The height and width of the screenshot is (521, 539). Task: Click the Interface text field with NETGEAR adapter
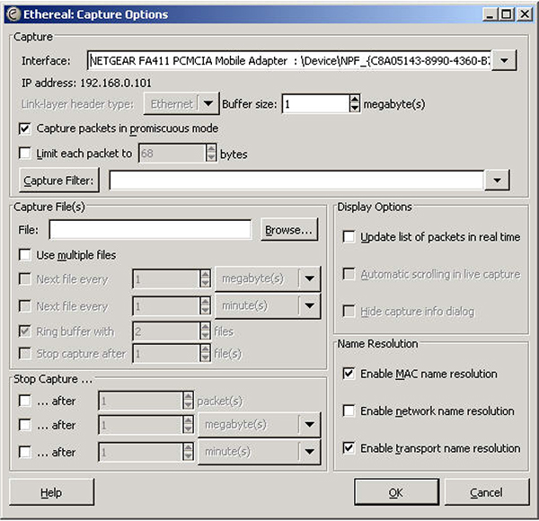[x=290, y=61]
